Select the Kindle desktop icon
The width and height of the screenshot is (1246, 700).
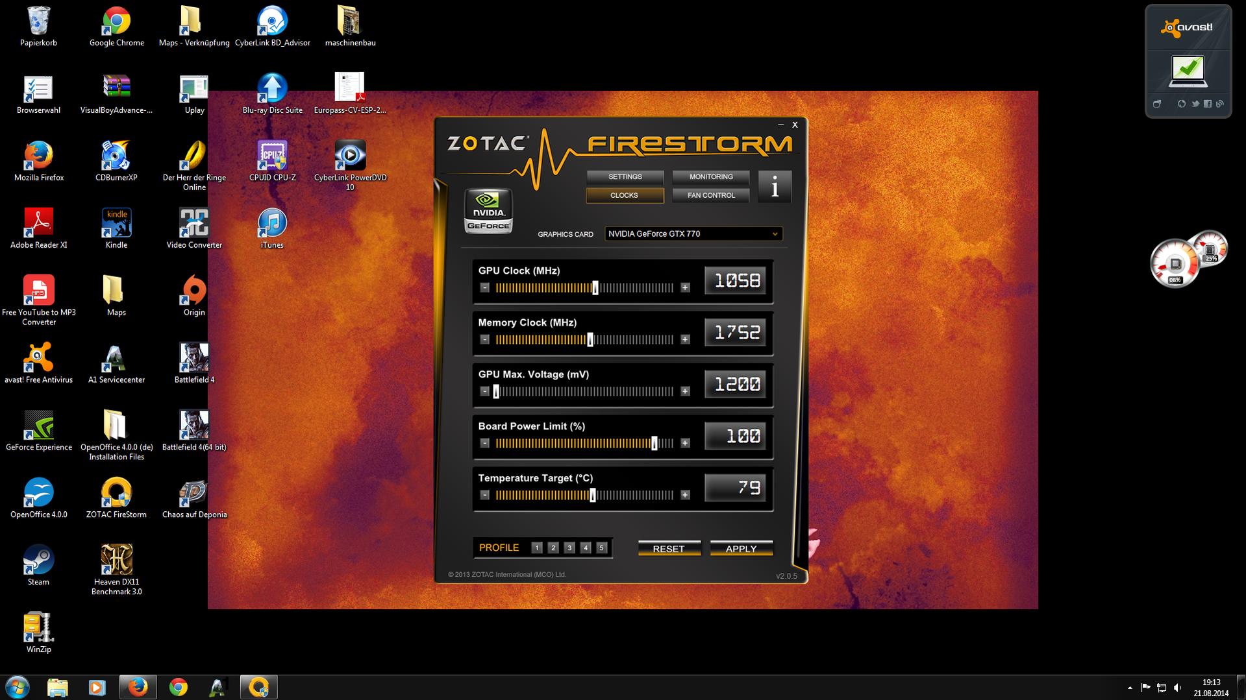(x=116, y=229)
